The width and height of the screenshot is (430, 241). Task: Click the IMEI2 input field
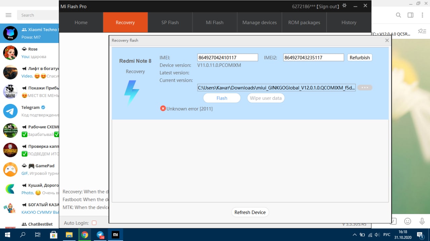(x=313, y=57)
